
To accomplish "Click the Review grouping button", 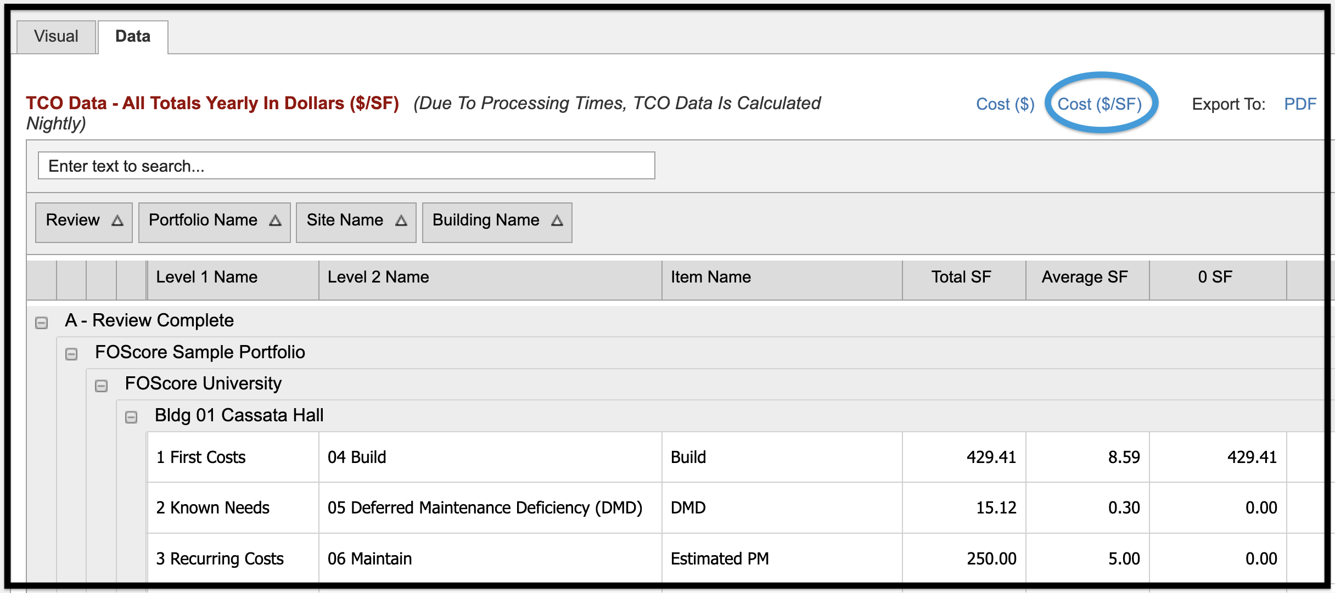I will coord(84,222).
